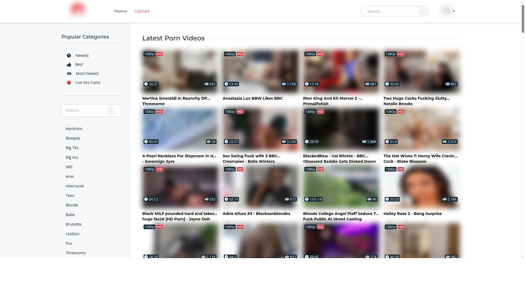Select the Teen category
The width and height of the screenshot is (525, 295).
coord(70,196)
